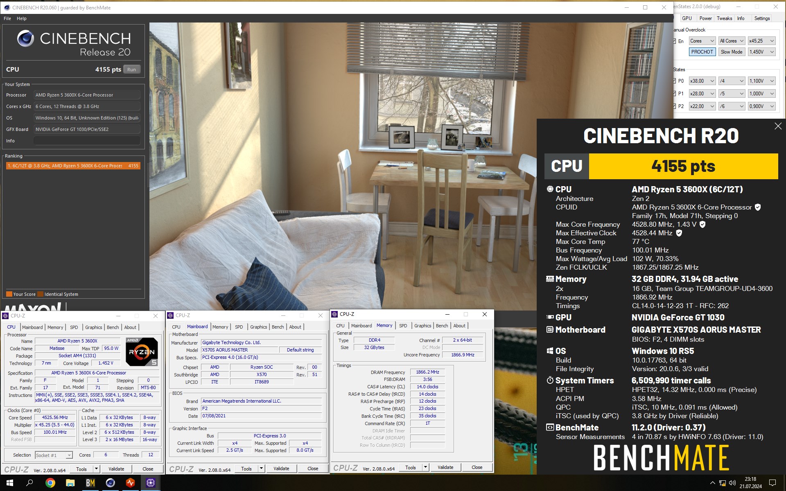Image resolution: width=786 pixels, height=491 pixels.
Task: Open the Cores dropdown in ZenStates
Action: 702,41
